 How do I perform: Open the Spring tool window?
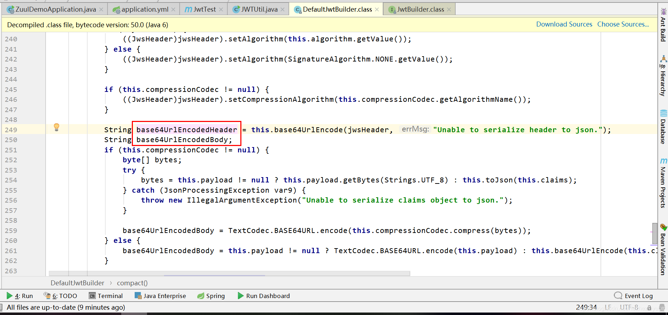(x=211, y=296)
